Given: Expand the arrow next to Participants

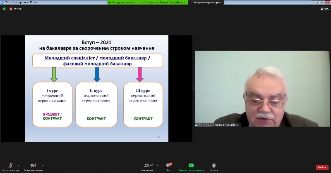Looking at the screenshot, I should 158,166.
